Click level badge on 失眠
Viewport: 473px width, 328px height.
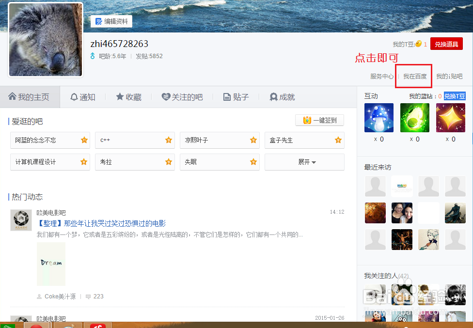click(x=253, y=162)
